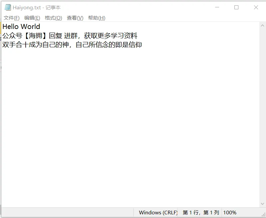The height and width of the screenshot is (218, 266).
Task: Click the Notepad icon in the title bar
Action: [x=8, y=7]
